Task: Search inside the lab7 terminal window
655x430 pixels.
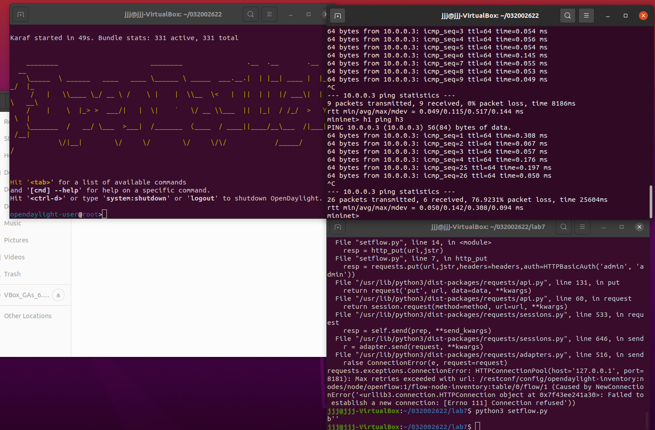Action: point(564,227)
